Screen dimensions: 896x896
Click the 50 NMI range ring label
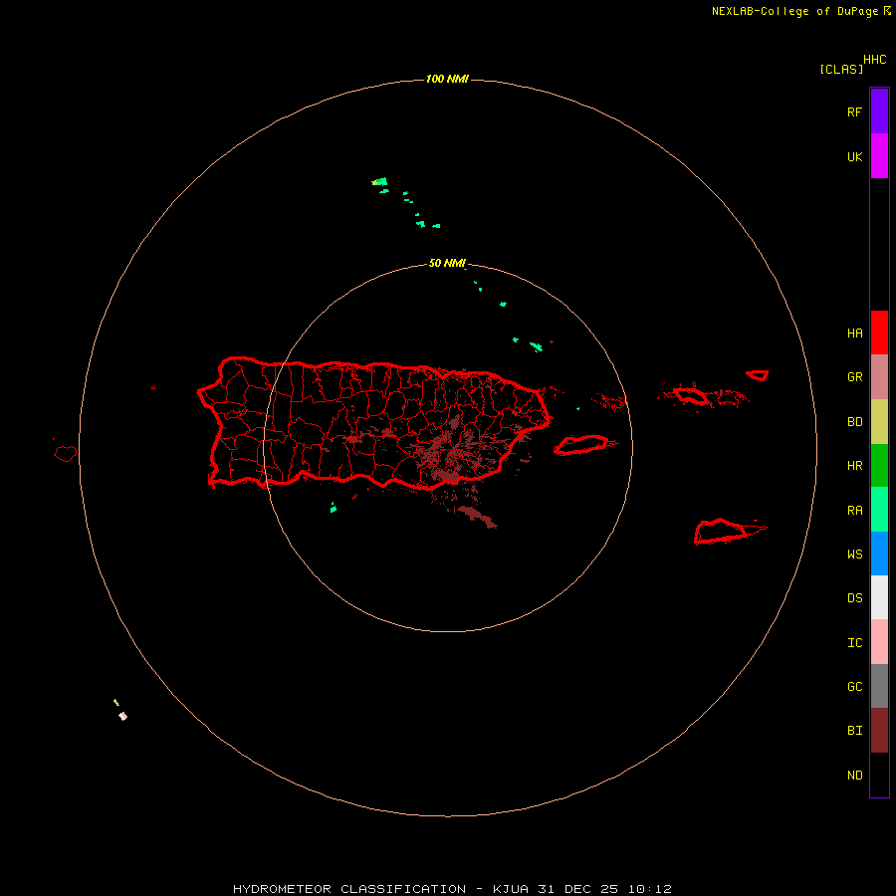pyautogui.click(x=447, y=263)
